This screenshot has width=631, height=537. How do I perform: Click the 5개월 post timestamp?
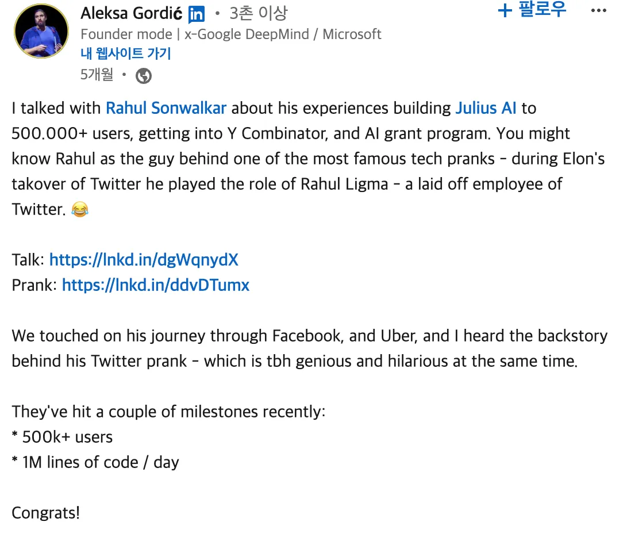[x=97, y=75]
